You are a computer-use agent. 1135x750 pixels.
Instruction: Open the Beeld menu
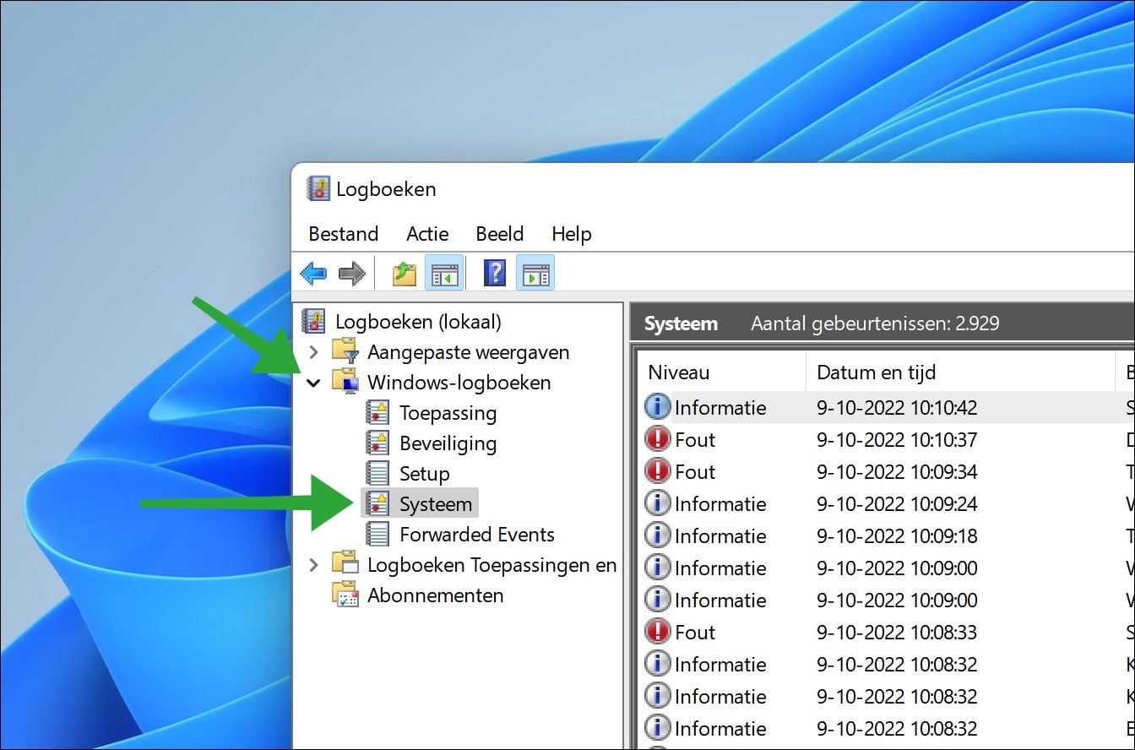(x=499, y=234)
